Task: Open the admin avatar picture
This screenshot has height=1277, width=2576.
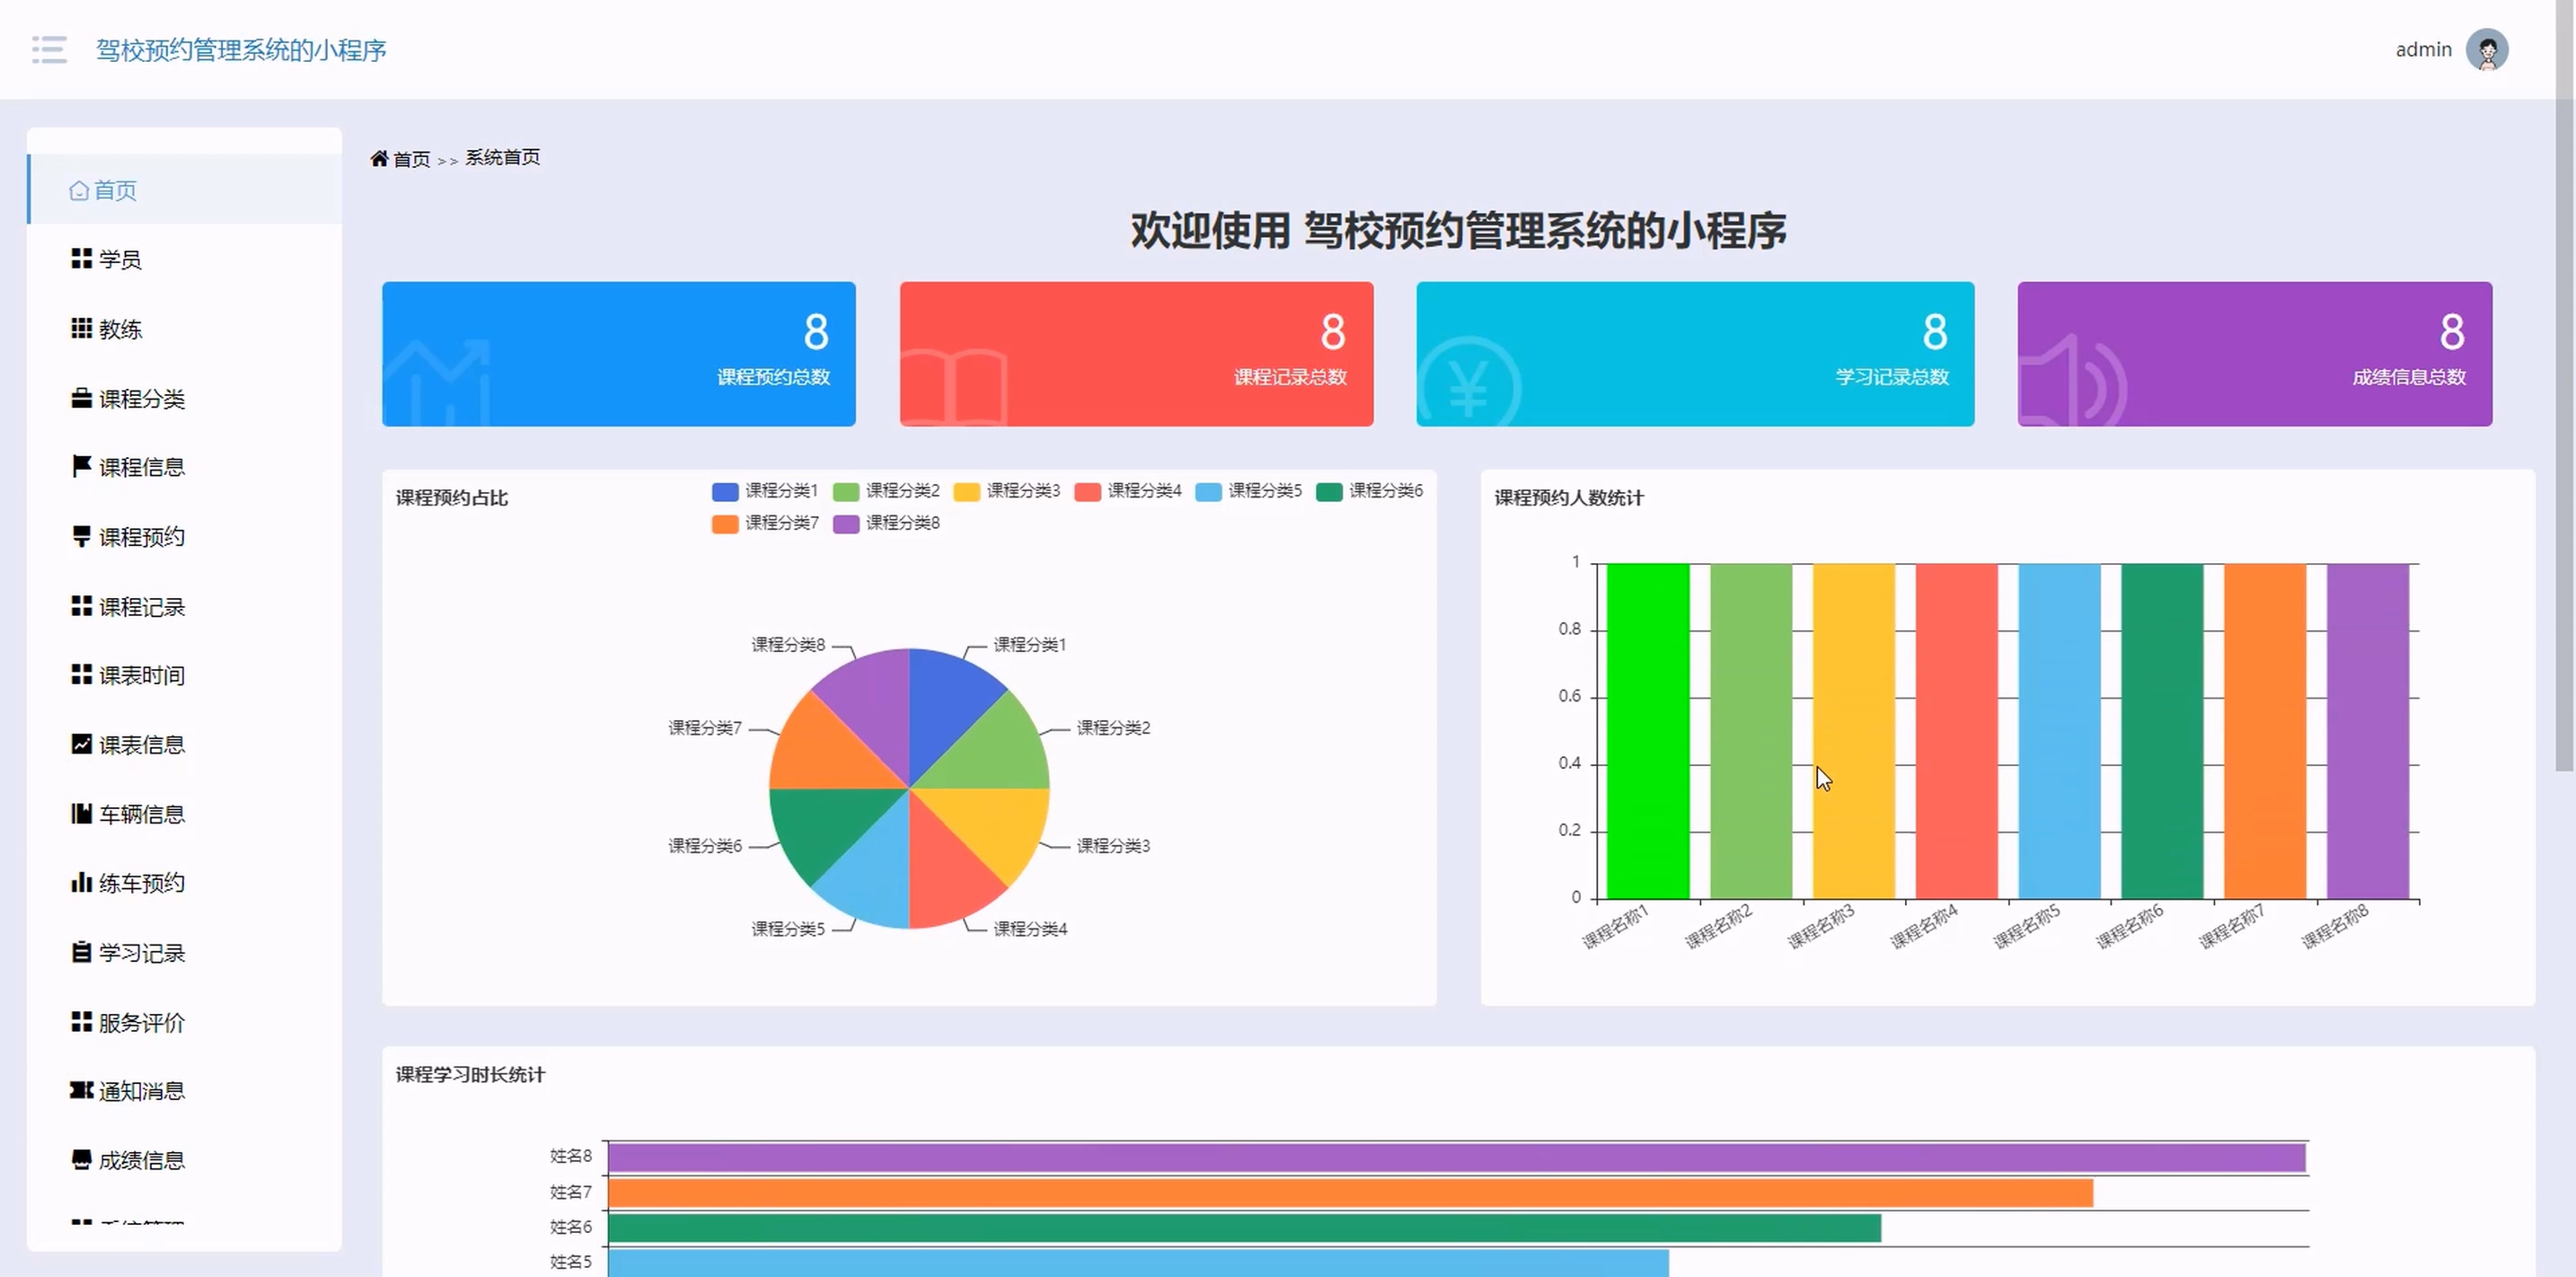Action: pos(2486,50)
